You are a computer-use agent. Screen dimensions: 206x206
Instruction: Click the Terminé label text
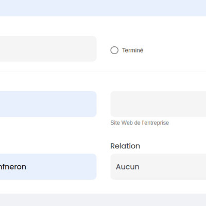pyautogui.click(x=132, y=50)
